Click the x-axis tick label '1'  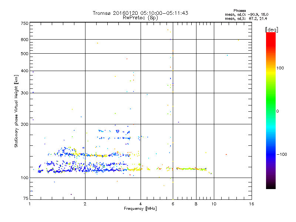[x=30, y=204]
